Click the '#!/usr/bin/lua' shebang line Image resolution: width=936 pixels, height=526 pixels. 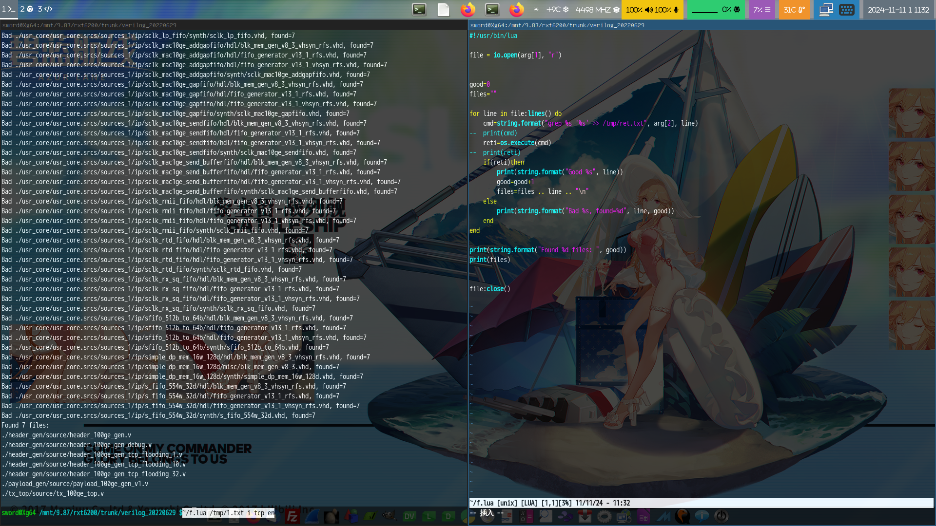493,36
